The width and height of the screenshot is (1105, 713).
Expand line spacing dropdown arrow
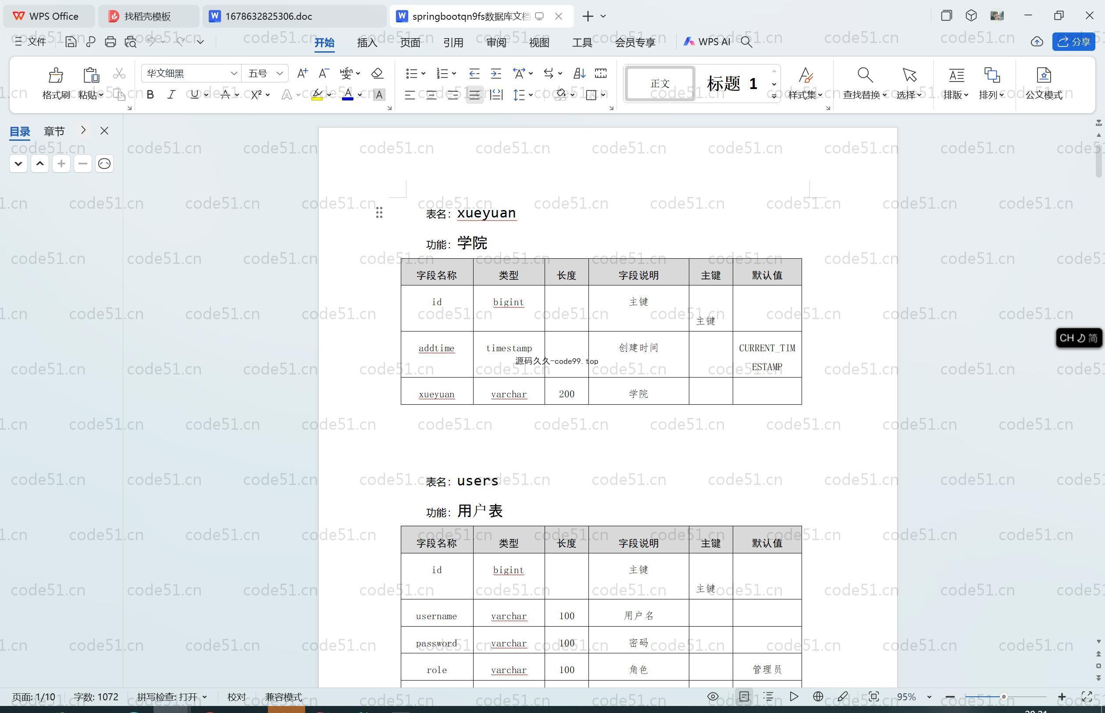[x=531, y=95]
